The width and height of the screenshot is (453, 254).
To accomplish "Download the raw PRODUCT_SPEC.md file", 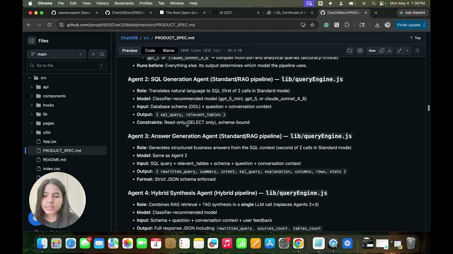I will point(389,50).
